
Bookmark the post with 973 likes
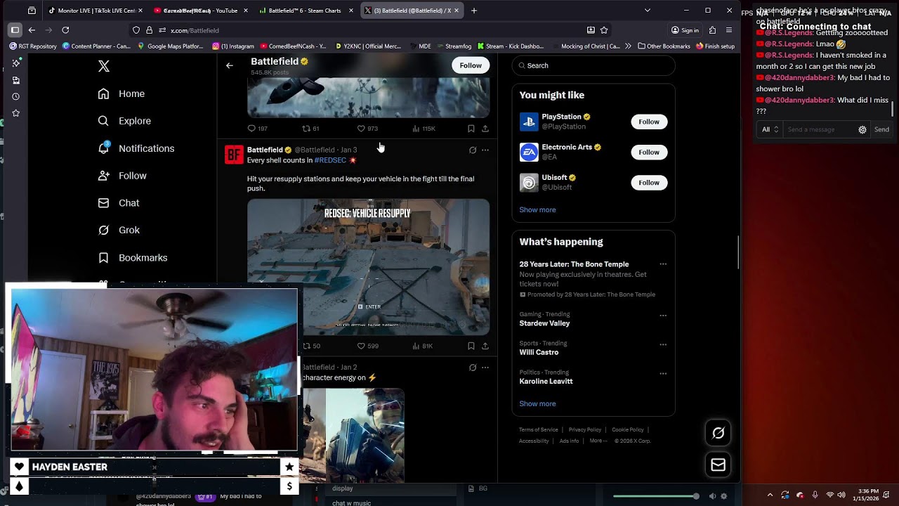471,129
